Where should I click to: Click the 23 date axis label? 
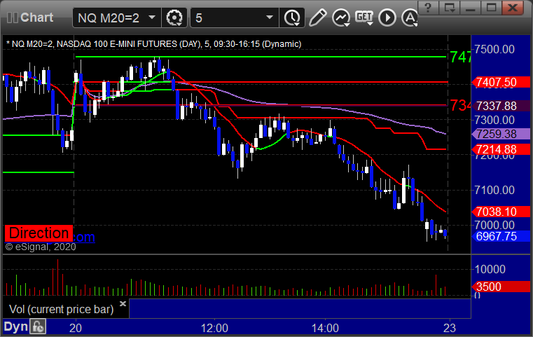coord(450,328)
